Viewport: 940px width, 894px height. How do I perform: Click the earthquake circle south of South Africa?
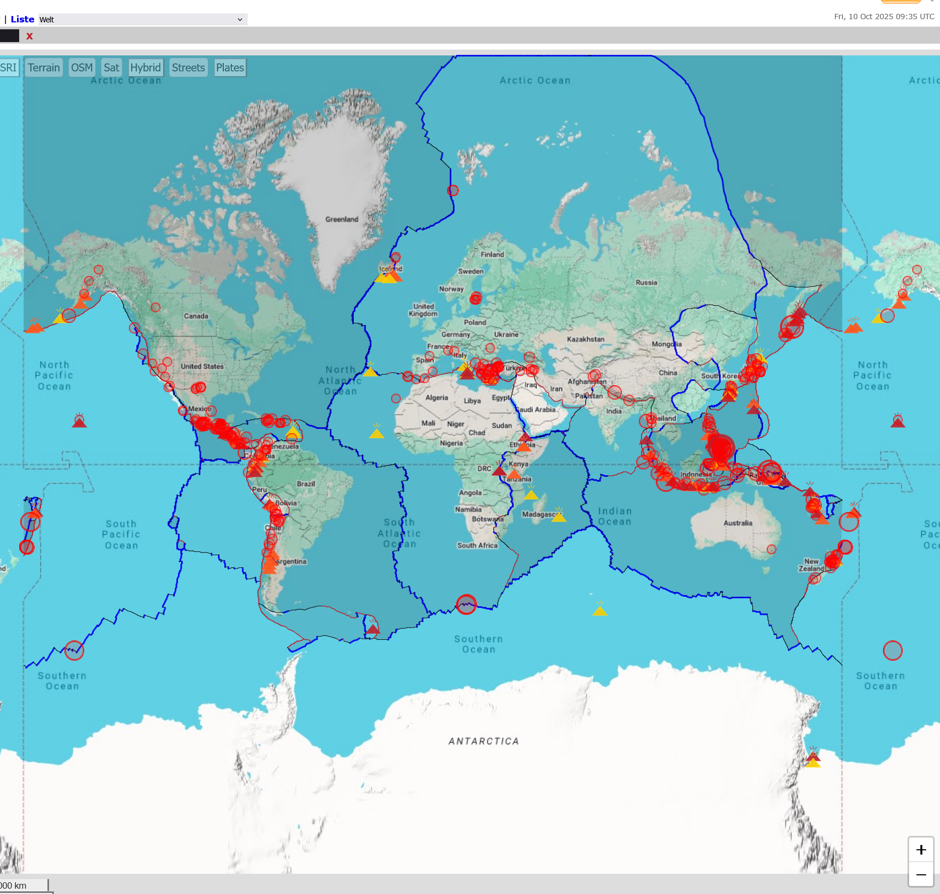click(x=466, y=604)
